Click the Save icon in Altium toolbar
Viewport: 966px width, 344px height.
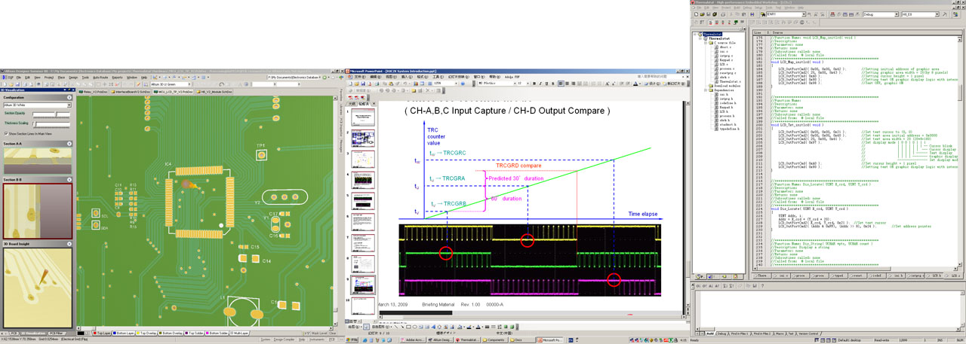[16, 84]
